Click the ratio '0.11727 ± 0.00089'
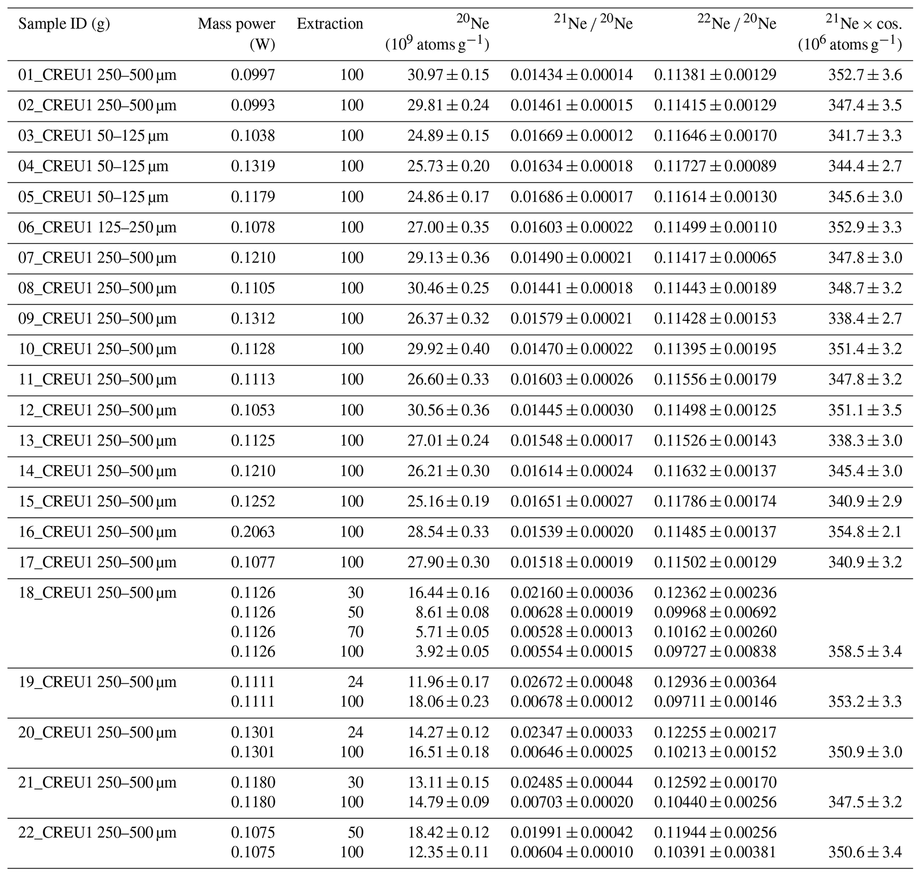This screenshot has width=921, height=877. pyautogui.click(x=715, y=166)
